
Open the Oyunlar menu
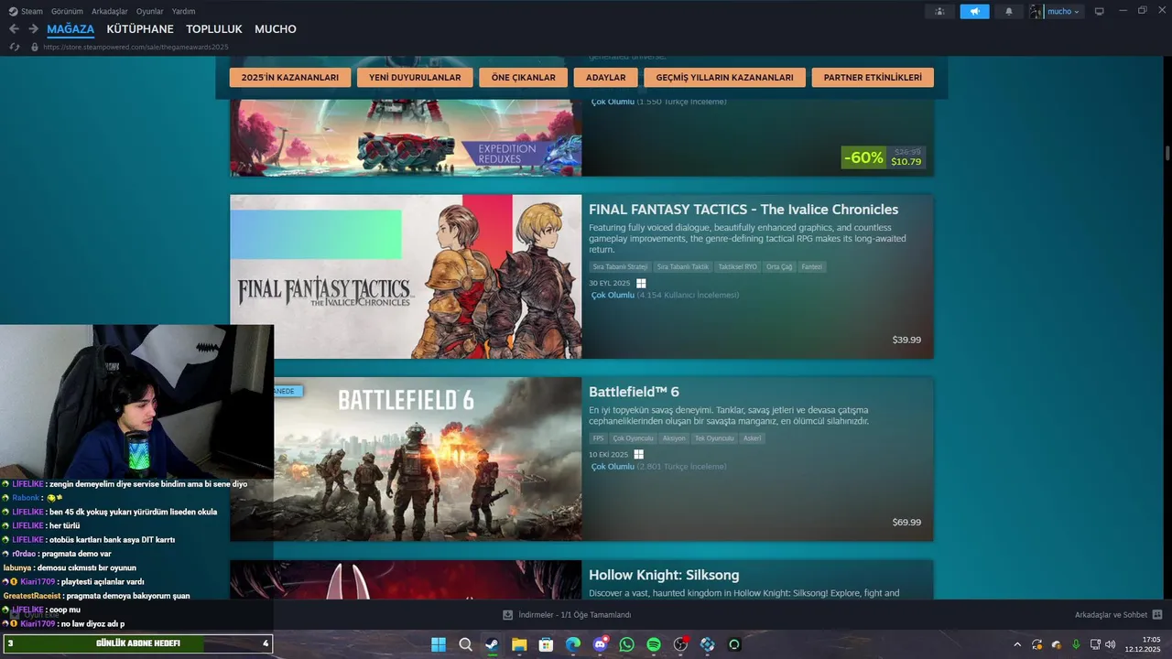click(149, 11)
